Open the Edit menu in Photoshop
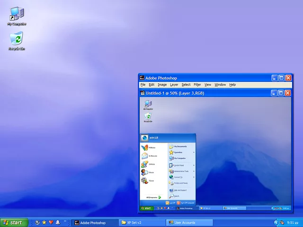This screenshot has width=303, height=227. [x=151, y=85]
